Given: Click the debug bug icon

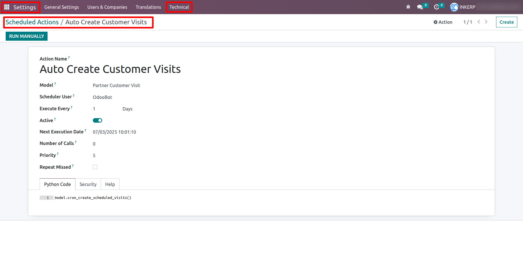Looking at the screenshot, I should [x=408, y=7].
